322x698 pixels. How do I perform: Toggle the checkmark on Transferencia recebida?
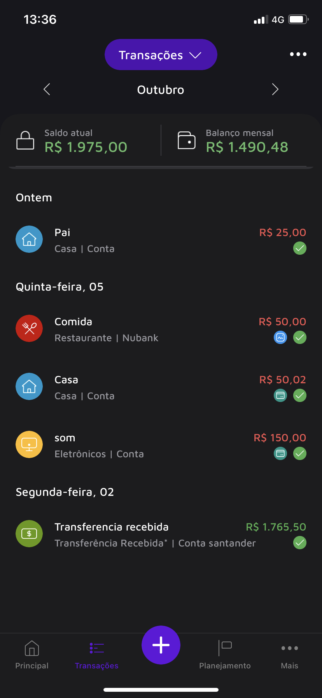pos(300,543)
